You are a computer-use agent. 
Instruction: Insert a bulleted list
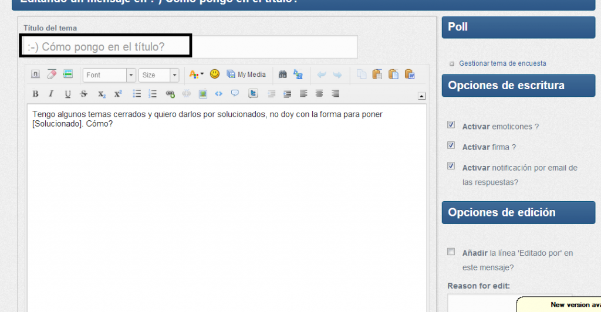136,94
